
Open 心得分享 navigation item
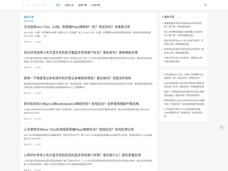(x=96, y=5)
